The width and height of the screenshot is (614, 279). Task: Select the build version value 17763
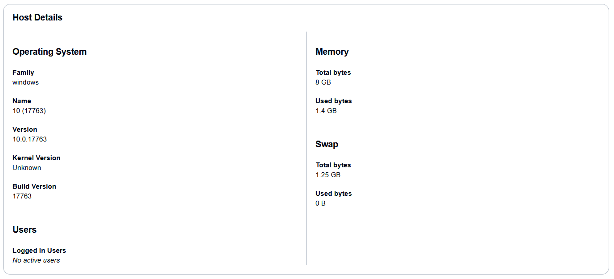[22, 196]
